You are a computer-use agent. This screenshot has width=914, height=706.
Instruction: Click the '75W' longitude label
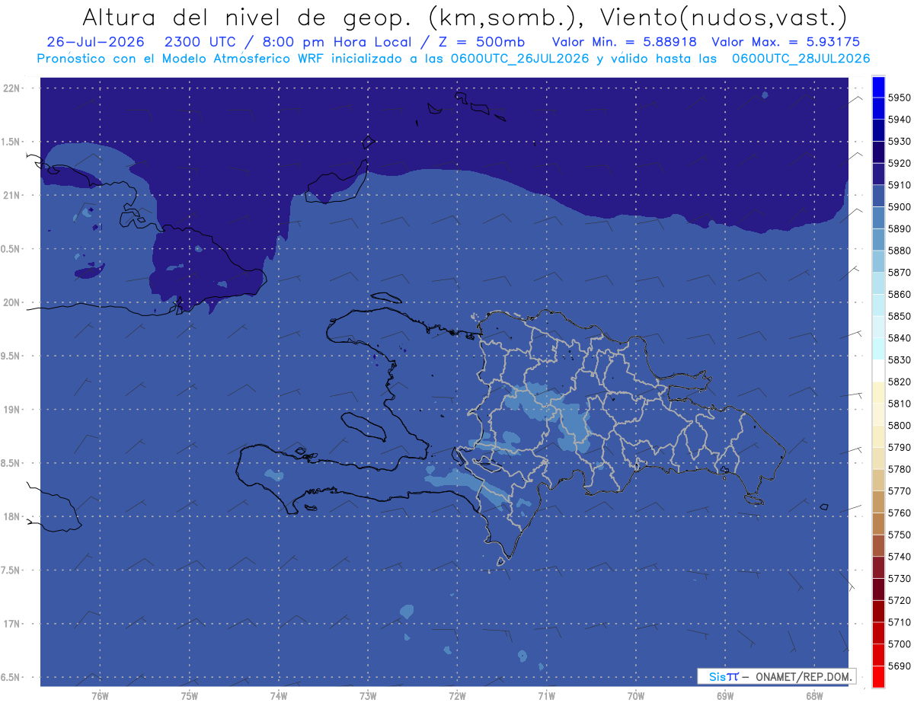coord(190,695)
